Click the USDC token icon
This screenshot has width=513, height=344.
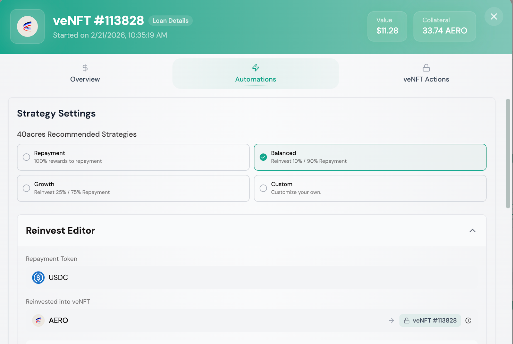coord(38,278)
